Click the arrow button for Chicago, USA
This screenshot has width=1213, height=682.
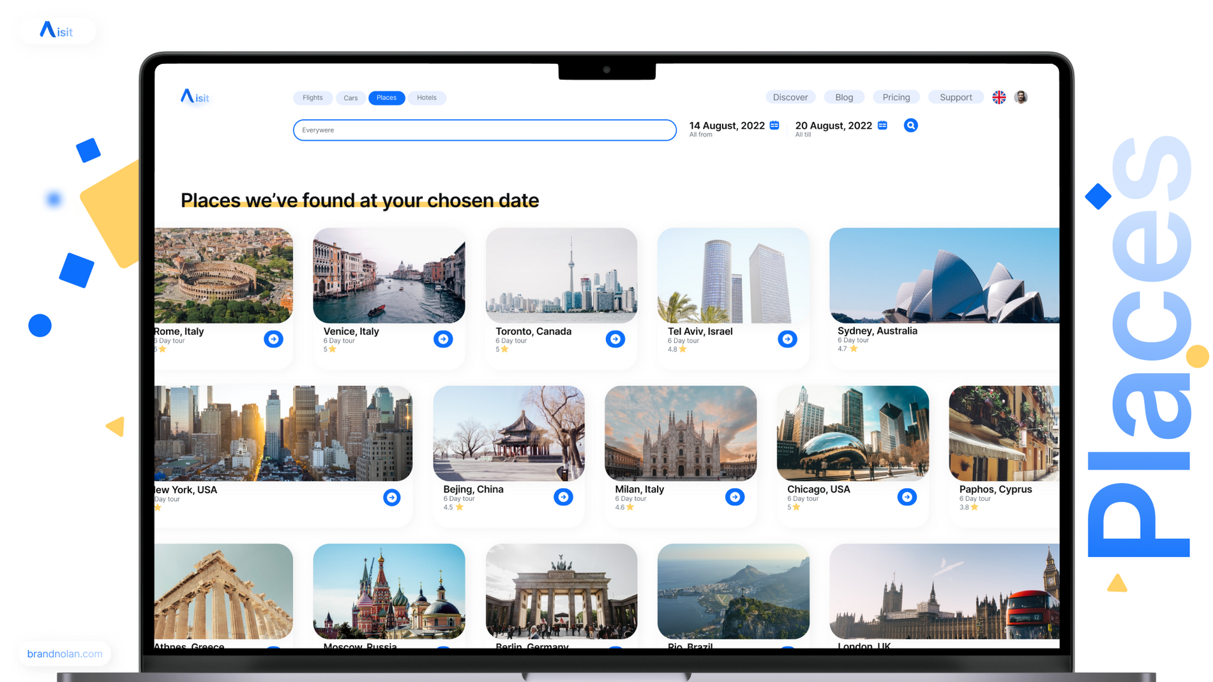907,497
